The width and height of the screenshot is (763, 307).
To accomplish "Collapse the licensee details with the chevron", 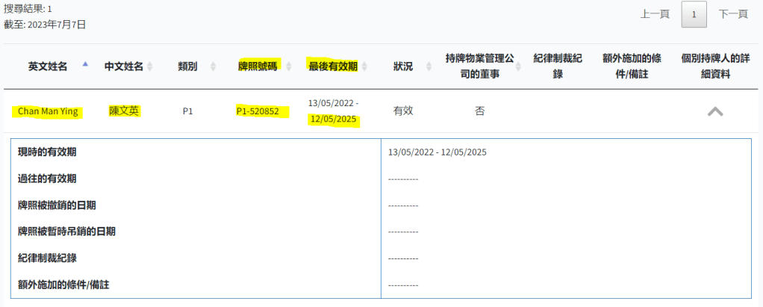I will pyautogui.click(x=714, y=111).
